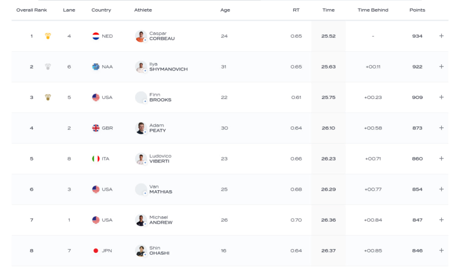Expand Caspar Corbeau's result row

coord(441,36)
